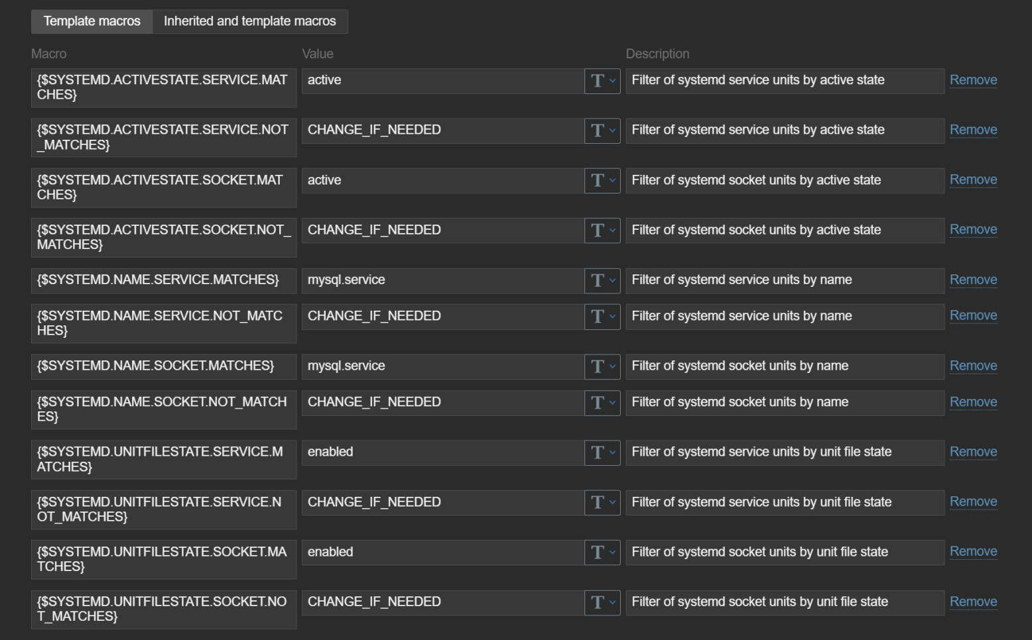Edit description of UNITFILESTATE.SOCKET.MATCHES macro
Image resolution: width=1032 pixels, height=640 pixels.
[785, 553]
